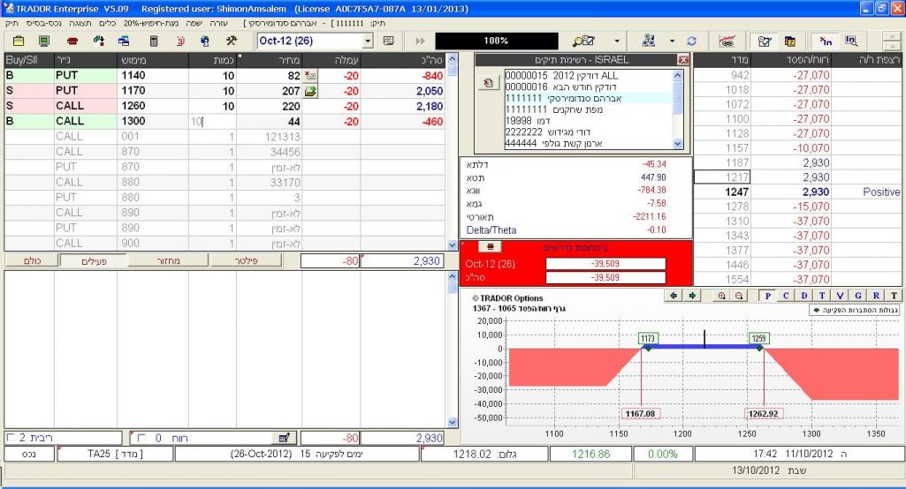Image resolution: width=906 pixels, height=489 pixels.
Task: Click quantity field in CALL 1300 row
Action: click(x=212, y=121)
